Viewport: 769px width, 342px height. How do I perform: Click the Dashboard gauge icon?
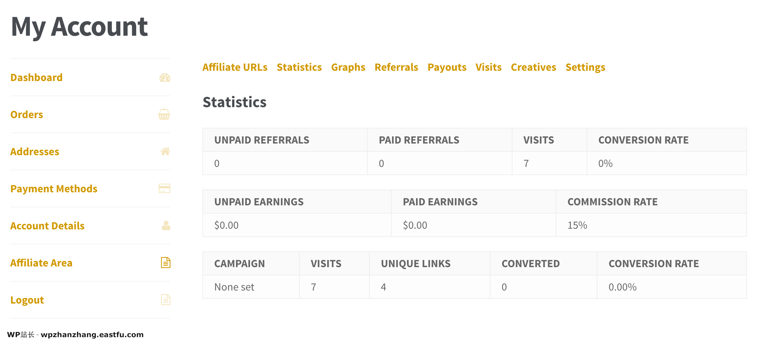(x=165, y=78)
